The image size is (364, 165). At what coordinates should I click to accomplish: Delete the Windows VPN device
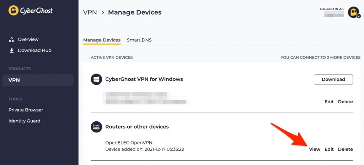pos(346,102)
